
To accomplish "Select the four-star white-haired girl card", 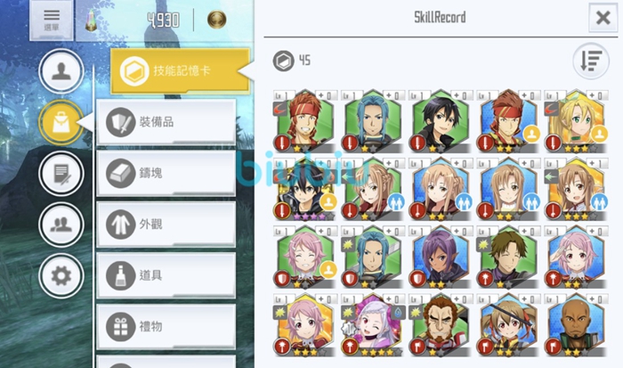I will [x=372, y=325].
